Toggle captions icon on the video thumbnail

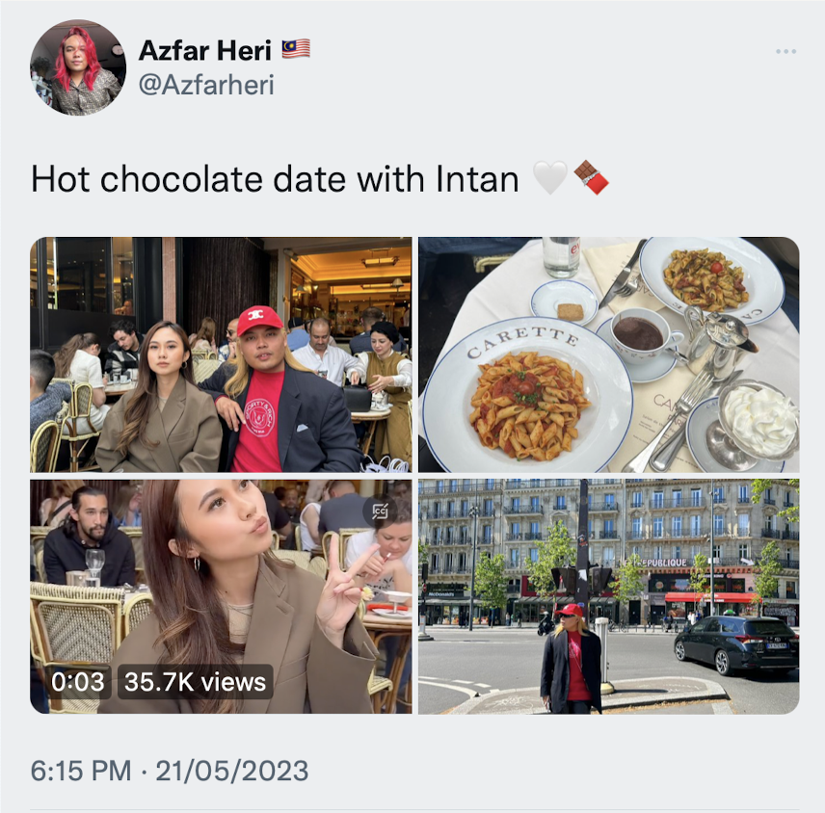[380, 511]
